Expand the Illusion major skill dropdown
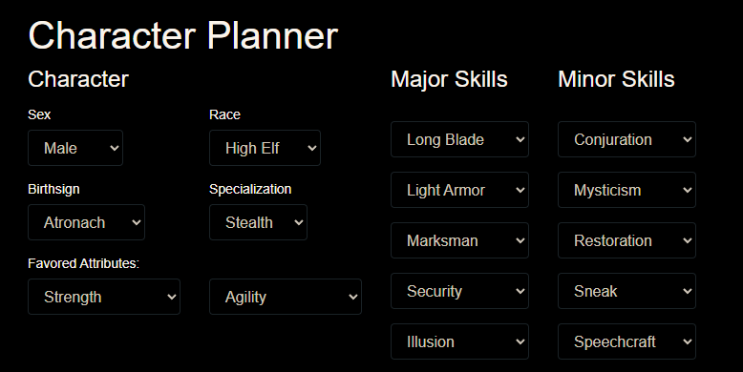This screenshot has height=372, width=743. click(x=459, y=341)
